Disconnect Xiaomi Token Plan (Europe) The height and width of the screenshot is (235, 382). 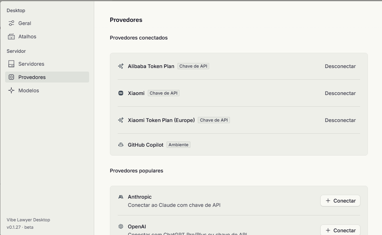tap(340, 120)
